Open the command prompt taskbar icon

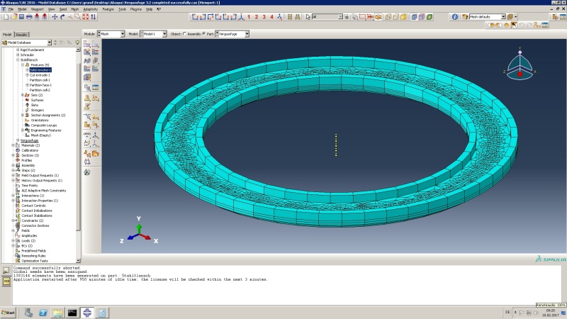[x=72, y=313]
